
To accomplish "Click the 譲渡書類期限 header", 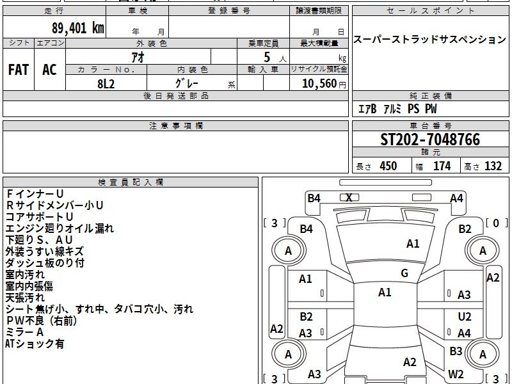I will [x=319, y=11].
